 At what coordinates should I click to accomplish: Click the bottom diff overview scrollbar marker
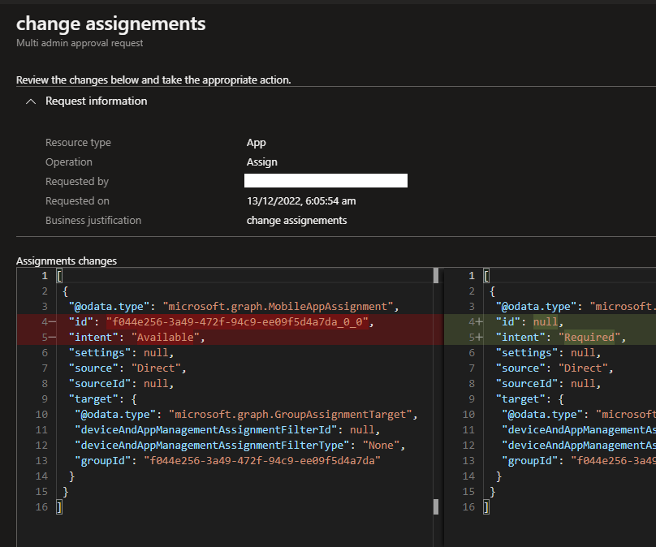pyautogui.click(x=437, y=506)
